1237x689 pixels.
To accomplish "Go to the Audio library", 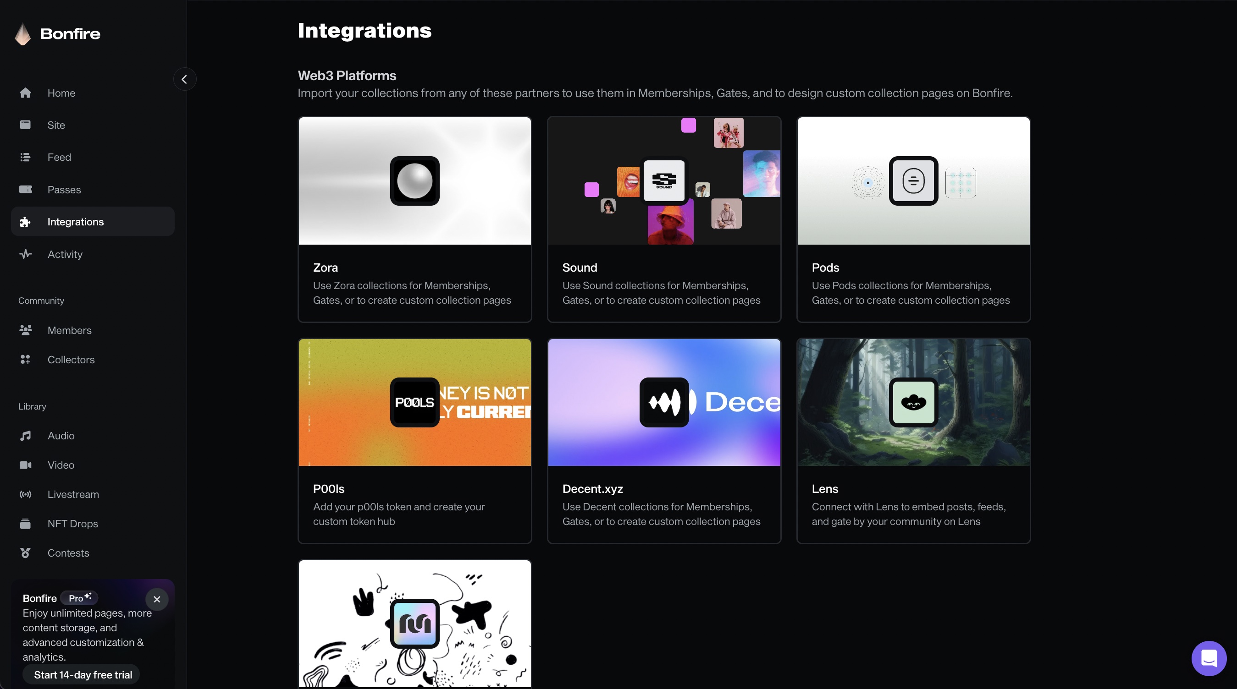I will coord(93,435).
